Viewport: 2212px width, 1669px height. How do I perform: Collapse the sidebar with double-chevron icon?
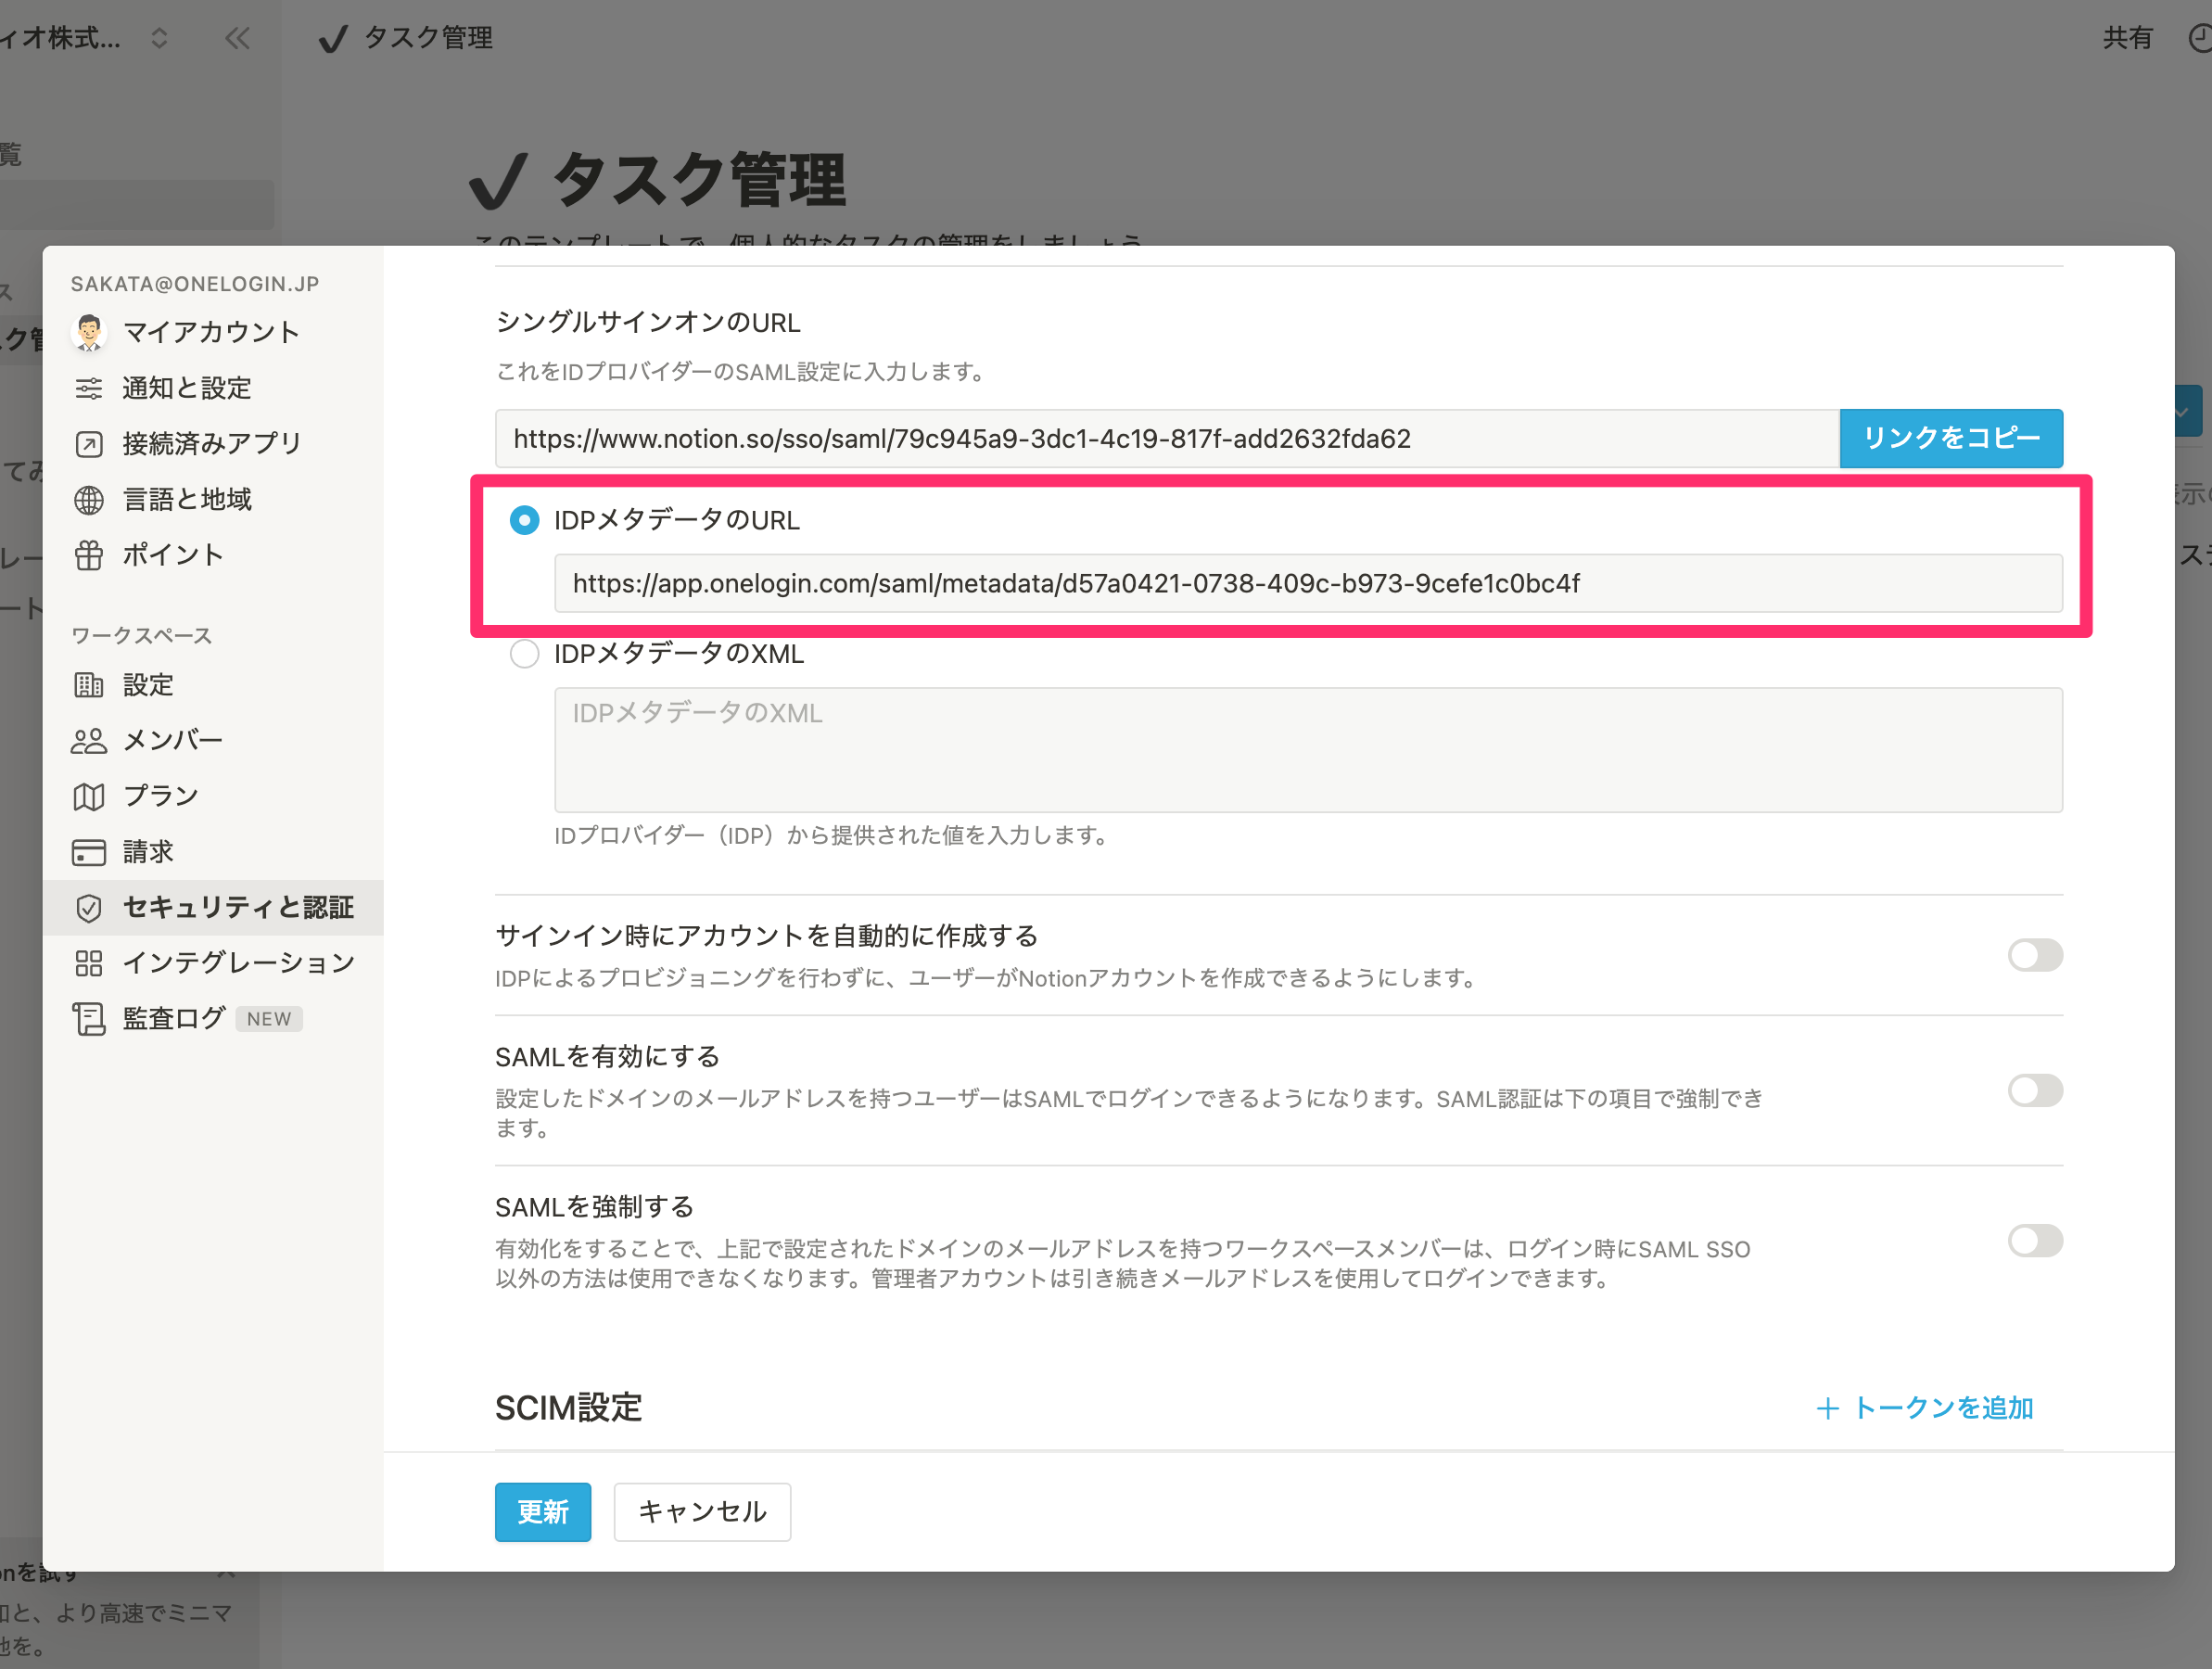tap(237, 38)
